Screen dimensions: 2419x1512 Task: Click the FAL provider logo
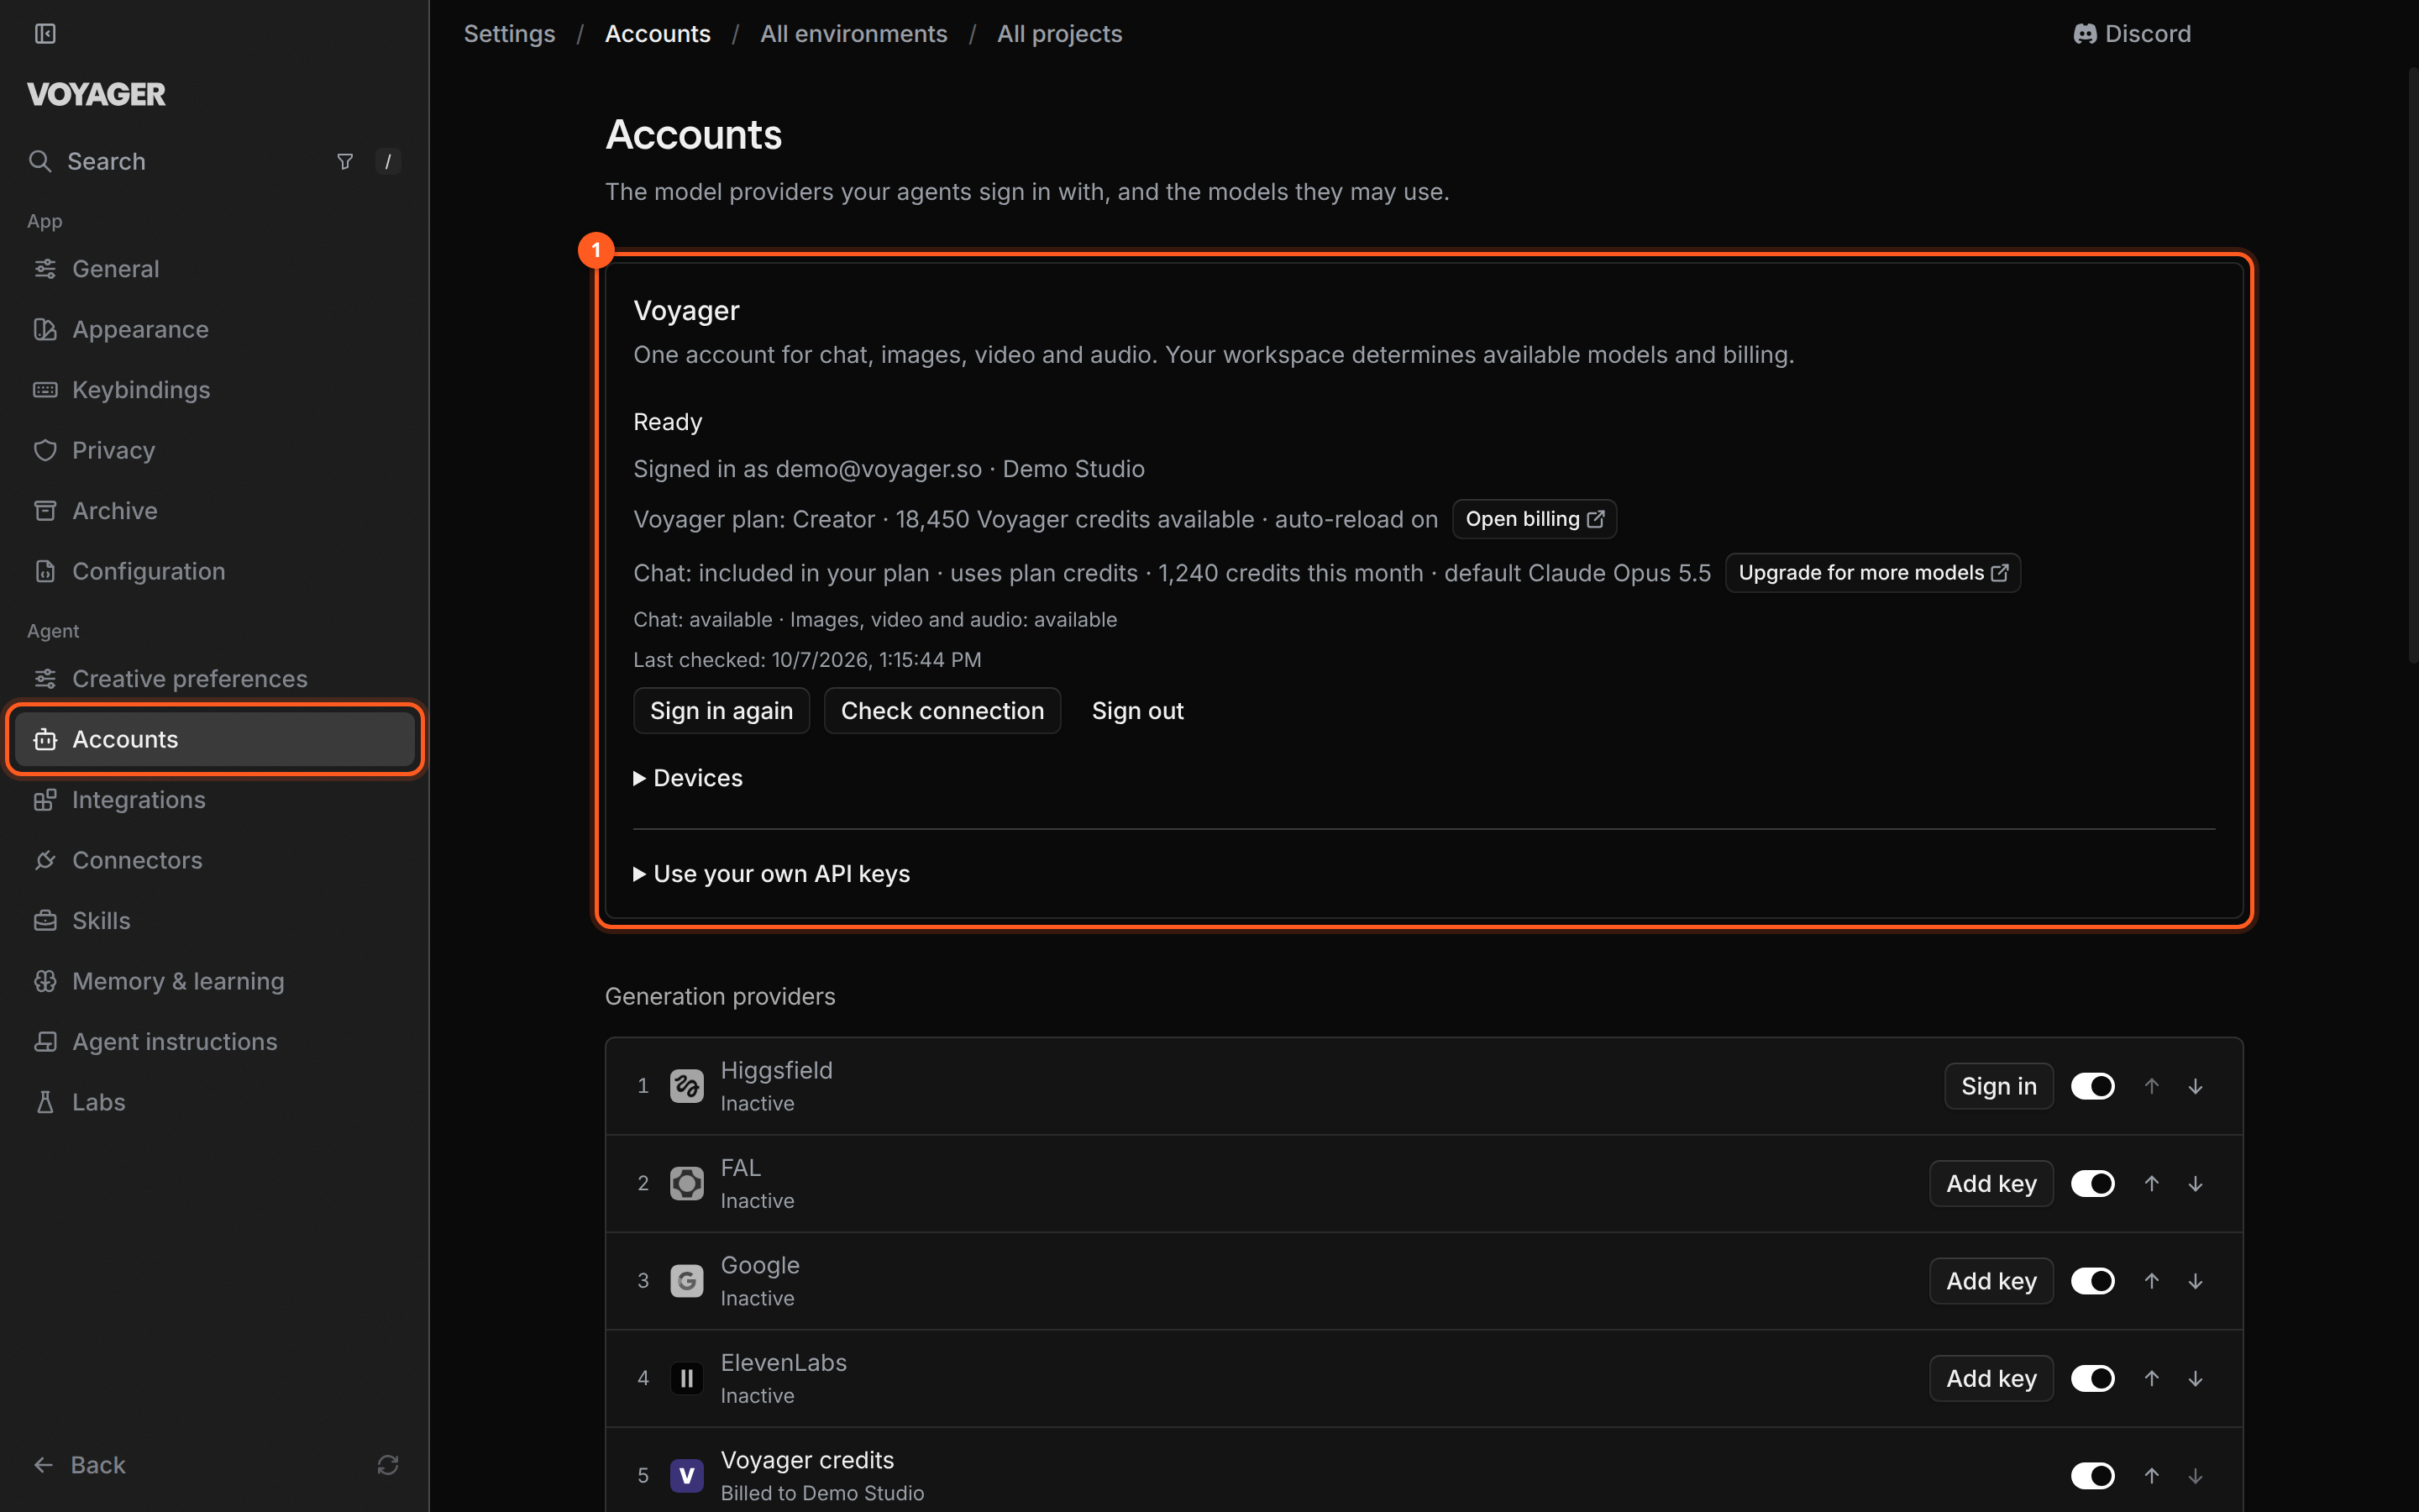coord(687,1184)
